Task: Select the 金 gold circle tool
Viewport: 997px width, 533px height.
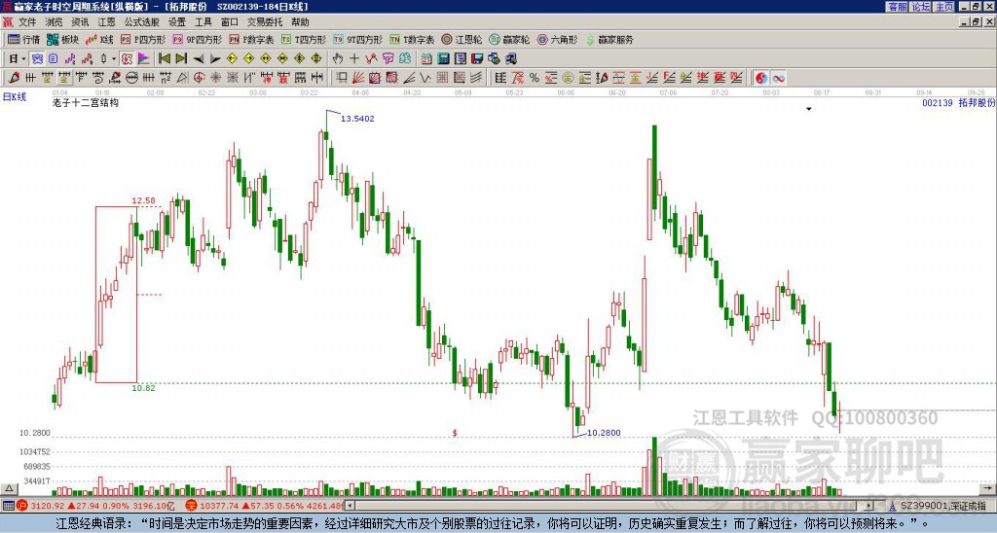Action: [x=568, y=78]
